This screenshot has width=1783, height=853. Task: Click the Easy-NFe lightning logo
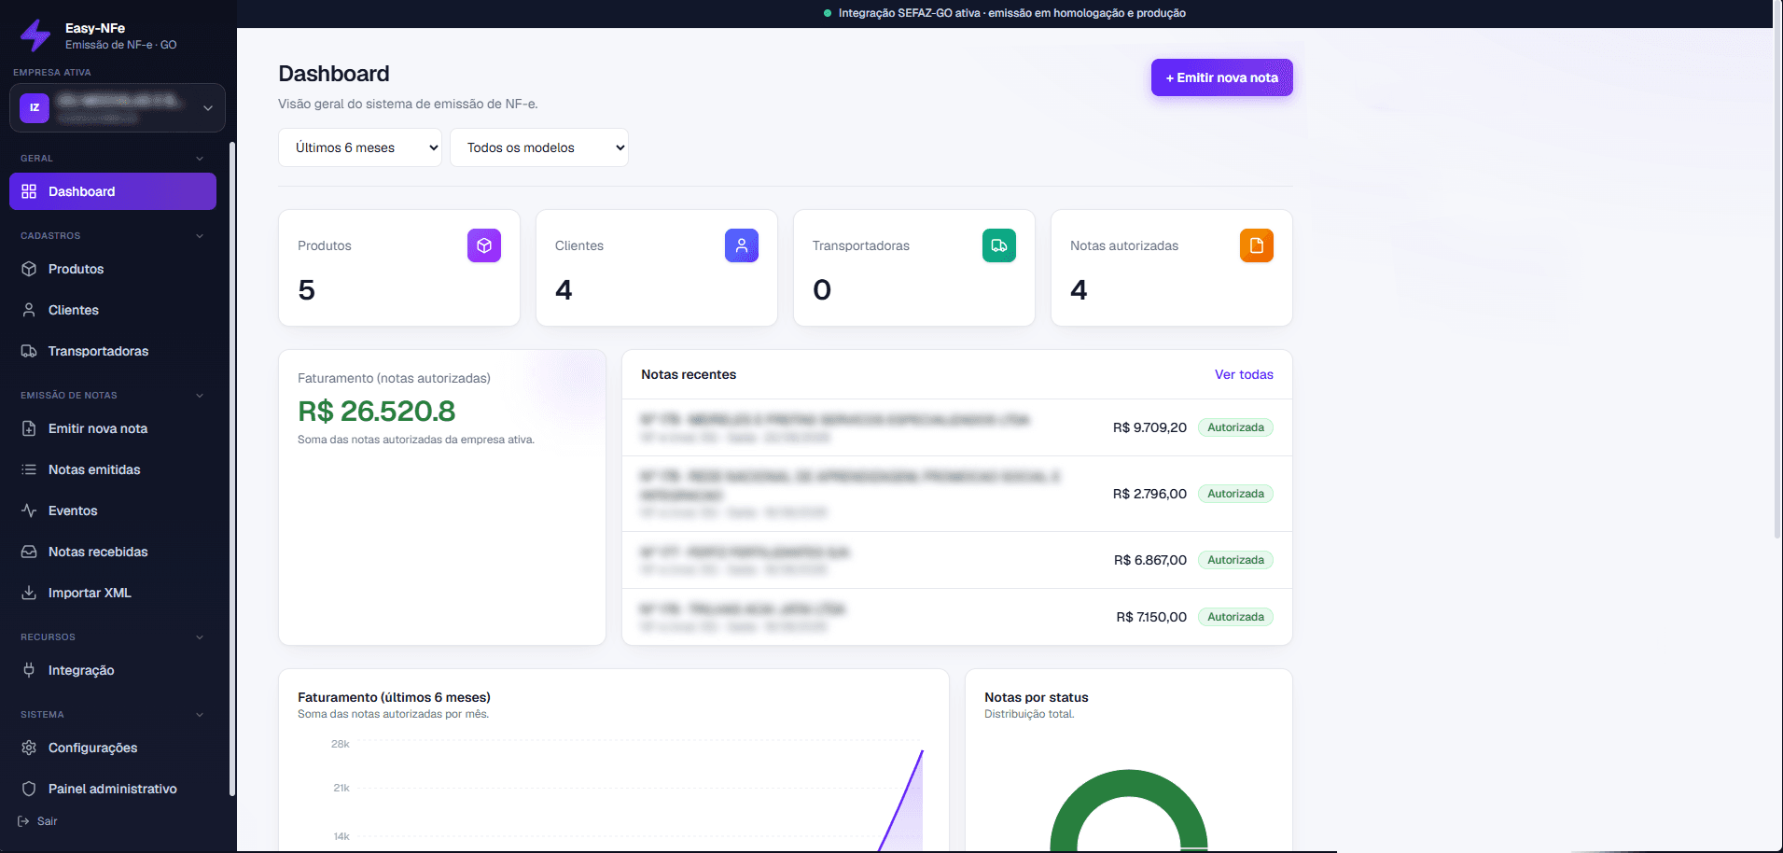tap(35, 35)
